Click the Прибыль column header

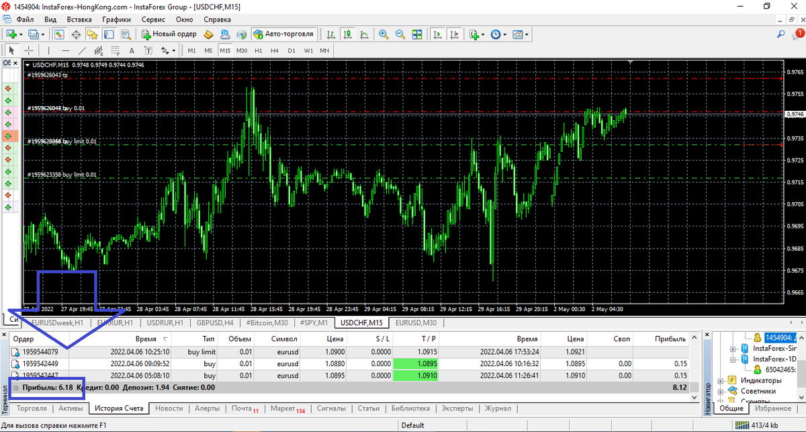click(670, 339)
